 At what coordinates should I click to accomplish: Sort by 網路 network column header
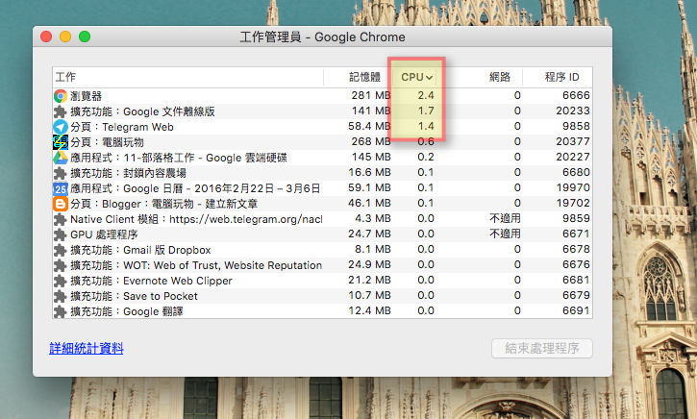click(x=499, y=77)
